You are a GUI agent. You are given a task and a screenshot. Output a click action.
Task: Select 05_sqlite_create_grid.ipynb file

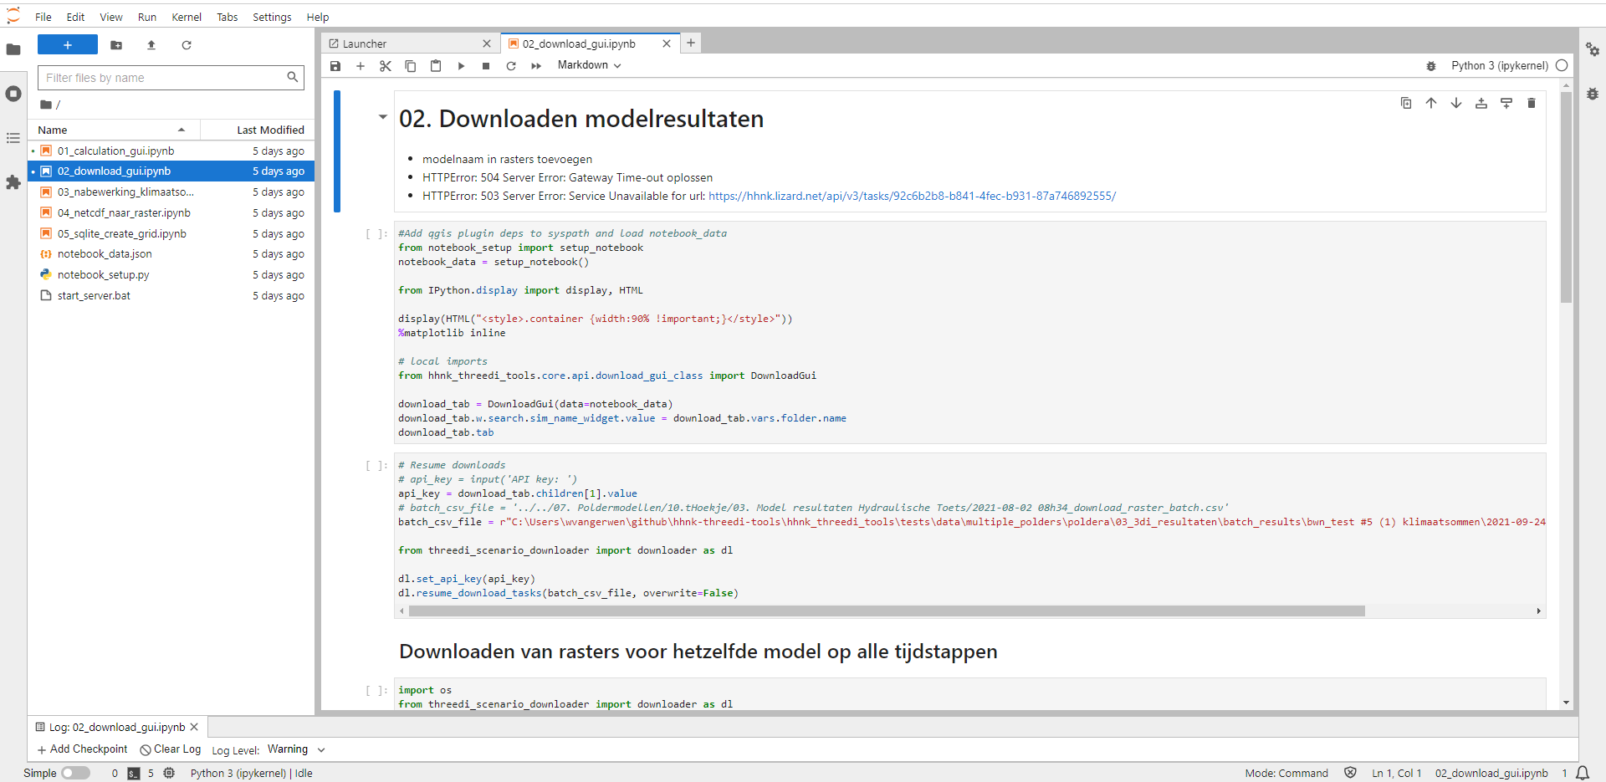click(171, 233)
